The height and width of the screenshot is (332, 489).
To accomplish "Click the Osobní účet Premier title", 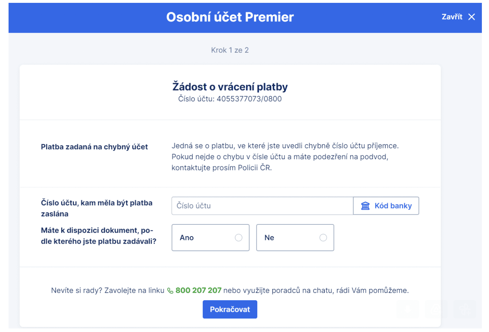I will click(230, 17).
